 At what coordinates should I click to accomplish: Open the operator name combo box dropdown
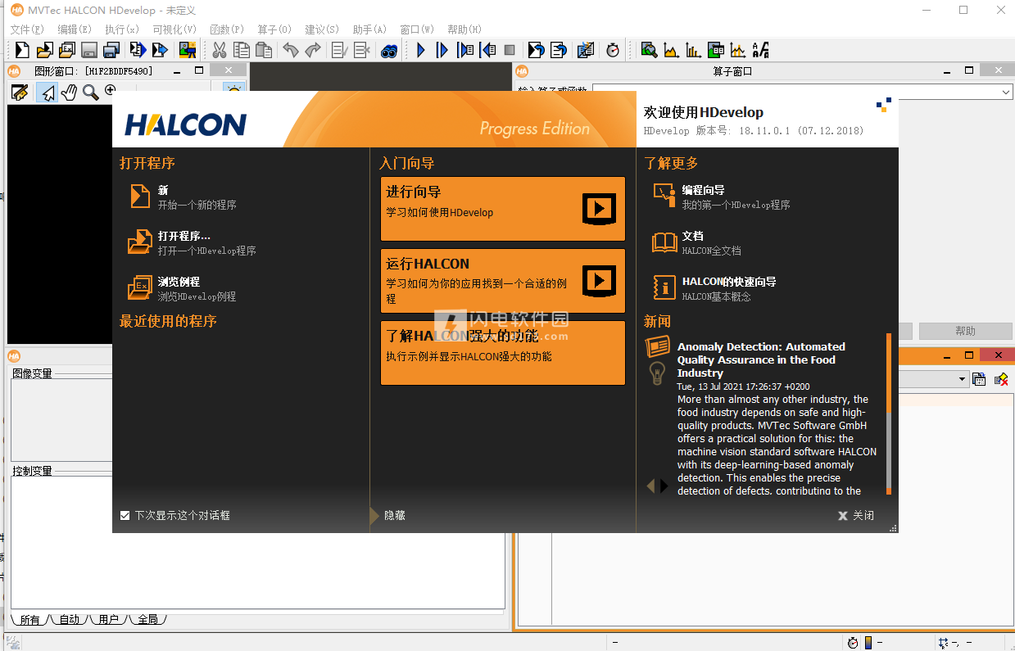[x=1007, y=92]
